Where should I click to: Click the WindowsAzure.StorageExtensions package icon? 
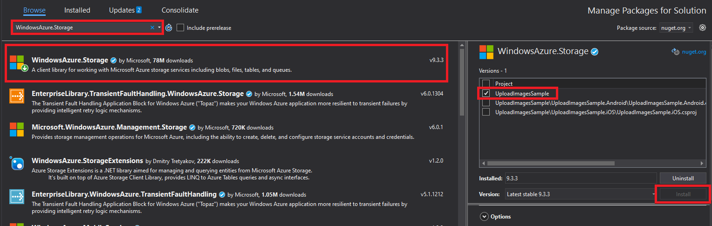(x=17, y=164)
